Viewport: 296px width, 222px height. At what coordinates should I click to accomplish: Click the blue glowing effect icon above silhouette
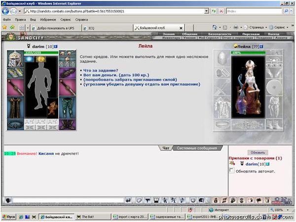29,59
